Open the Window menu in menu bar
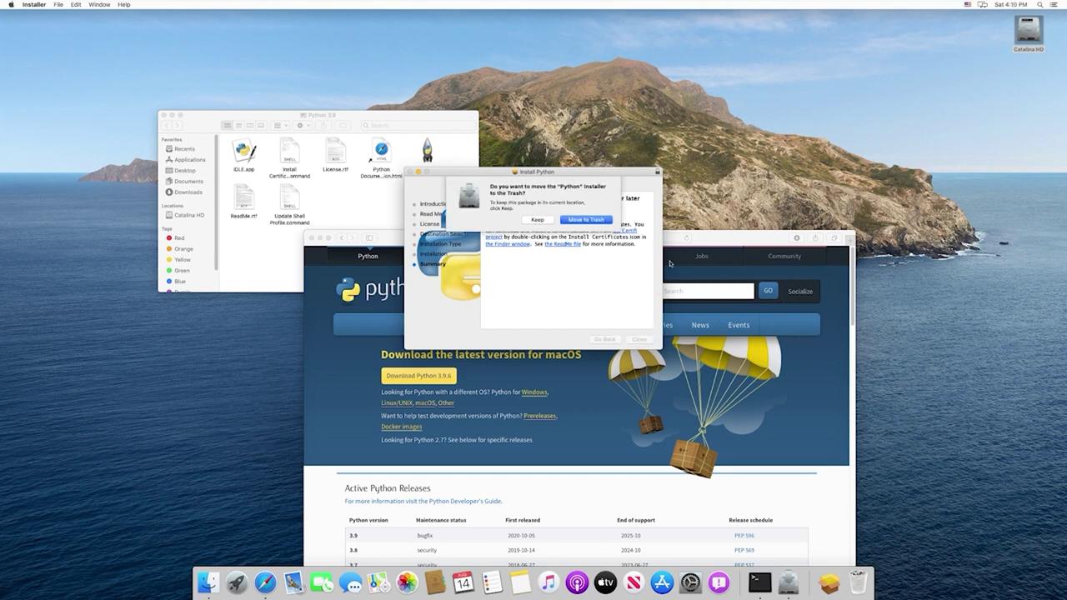Viewport: 1067px width, 600px height. tap(99, 5)
